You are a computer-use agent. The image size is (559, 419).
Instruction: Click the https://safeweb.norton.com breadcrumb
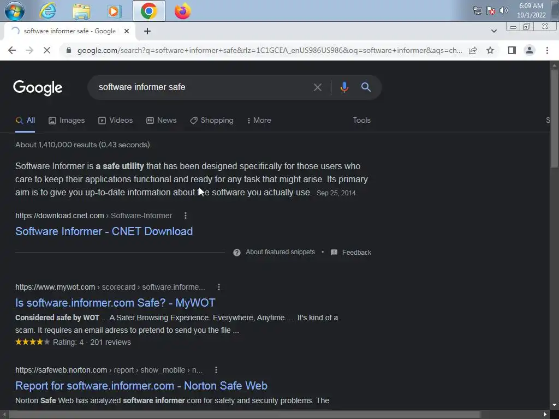coord(61,370)
